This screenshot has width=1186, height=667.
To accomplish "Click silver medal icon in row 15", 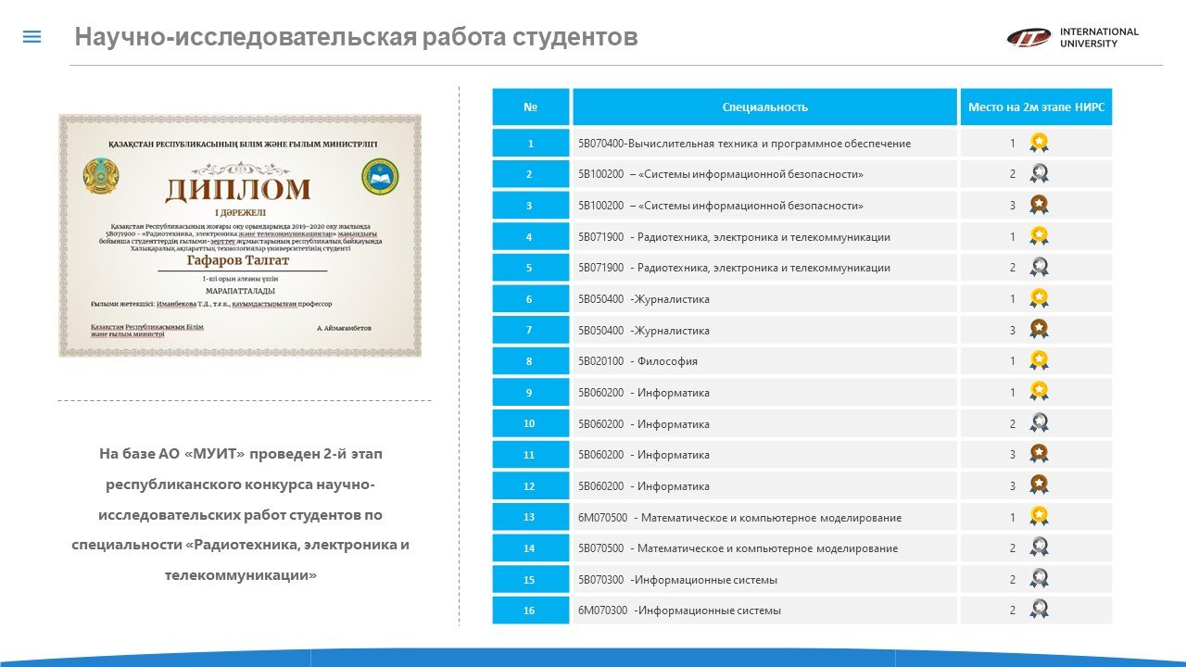I will [x=1040, y=579].
